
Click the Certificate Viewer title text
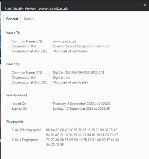click(37, 9)
